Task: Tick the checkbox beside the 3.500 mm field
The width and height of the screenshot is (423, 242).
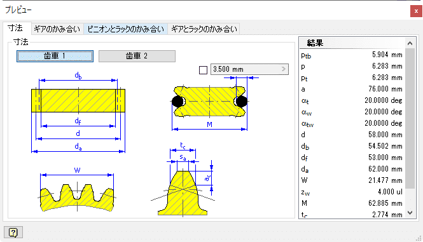Action: click(x=203, y=70)
